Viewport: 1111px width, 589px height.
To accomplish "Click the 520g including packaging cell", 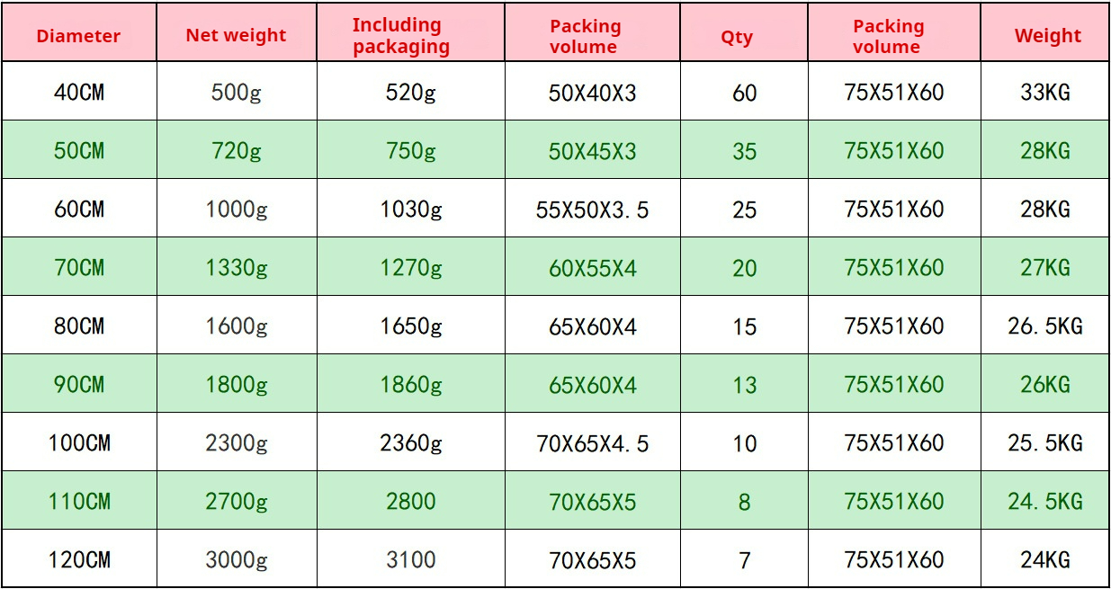I will [x=411, y=93].
